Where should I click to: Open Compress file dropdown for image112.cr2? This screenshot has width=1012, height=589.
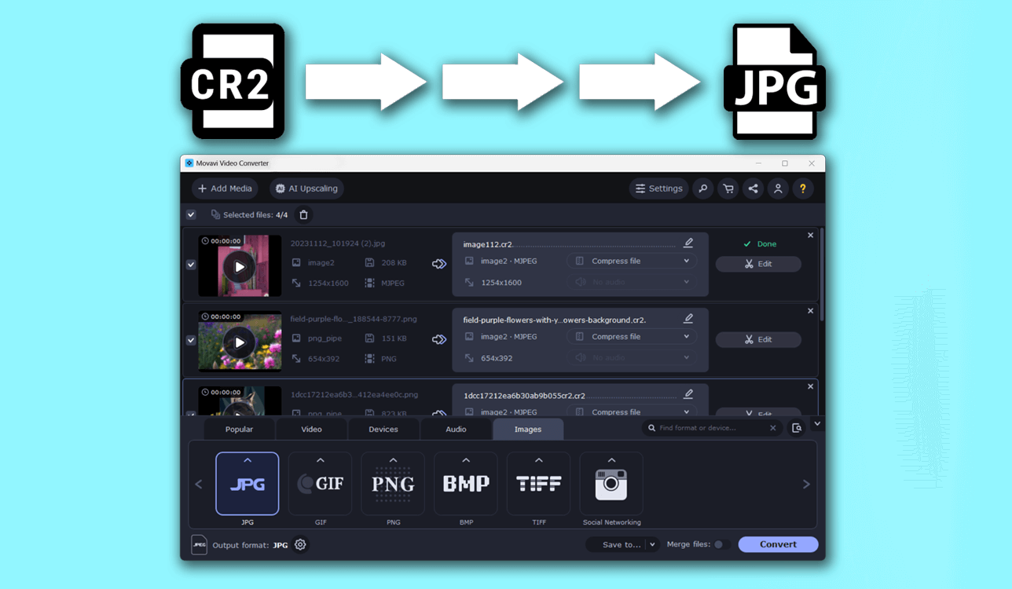coord(632,261)
